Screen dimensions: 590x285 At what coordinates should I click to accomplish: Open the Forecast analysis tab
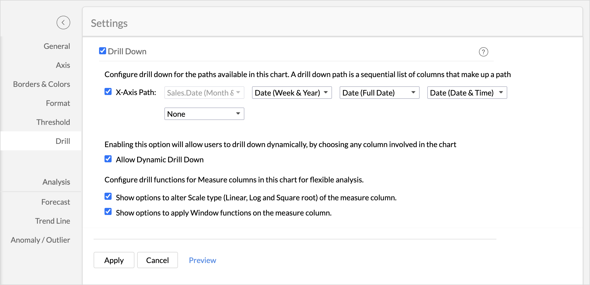(x=56, y=202)
